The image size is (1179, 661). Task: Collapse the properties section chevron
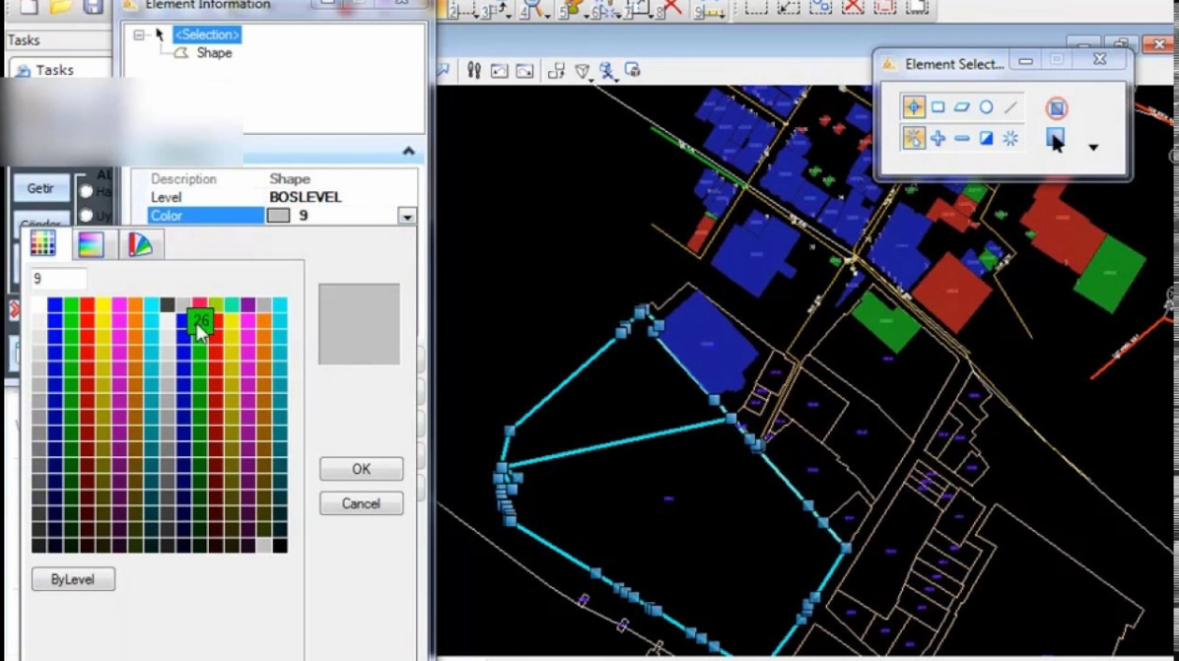(x=408, y=151)
